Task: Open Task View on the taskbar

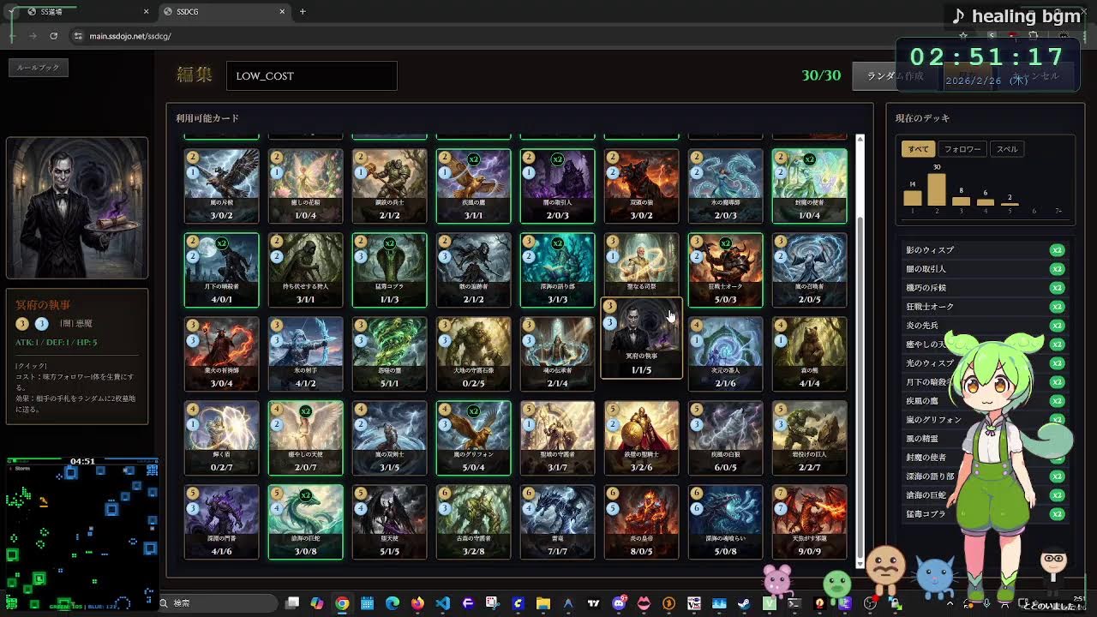Action: click(292, 603)
